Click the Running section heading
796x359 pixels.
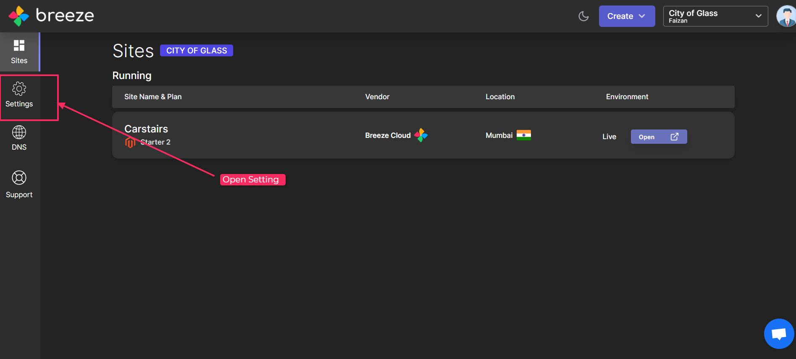(132, 76)
